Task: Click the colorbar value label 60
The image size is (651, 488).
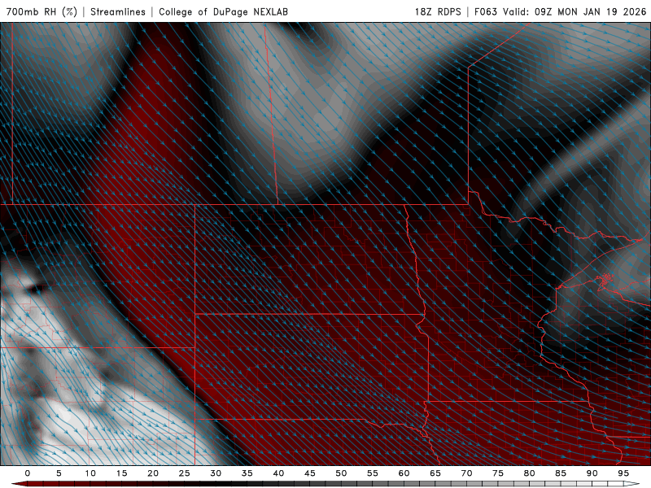Action: coord(404,473)
